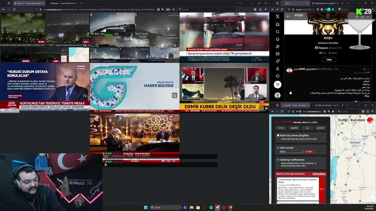Open 90% zoom indicator in Multi TV toolbar
376x211 pixels.
point(168,9)
